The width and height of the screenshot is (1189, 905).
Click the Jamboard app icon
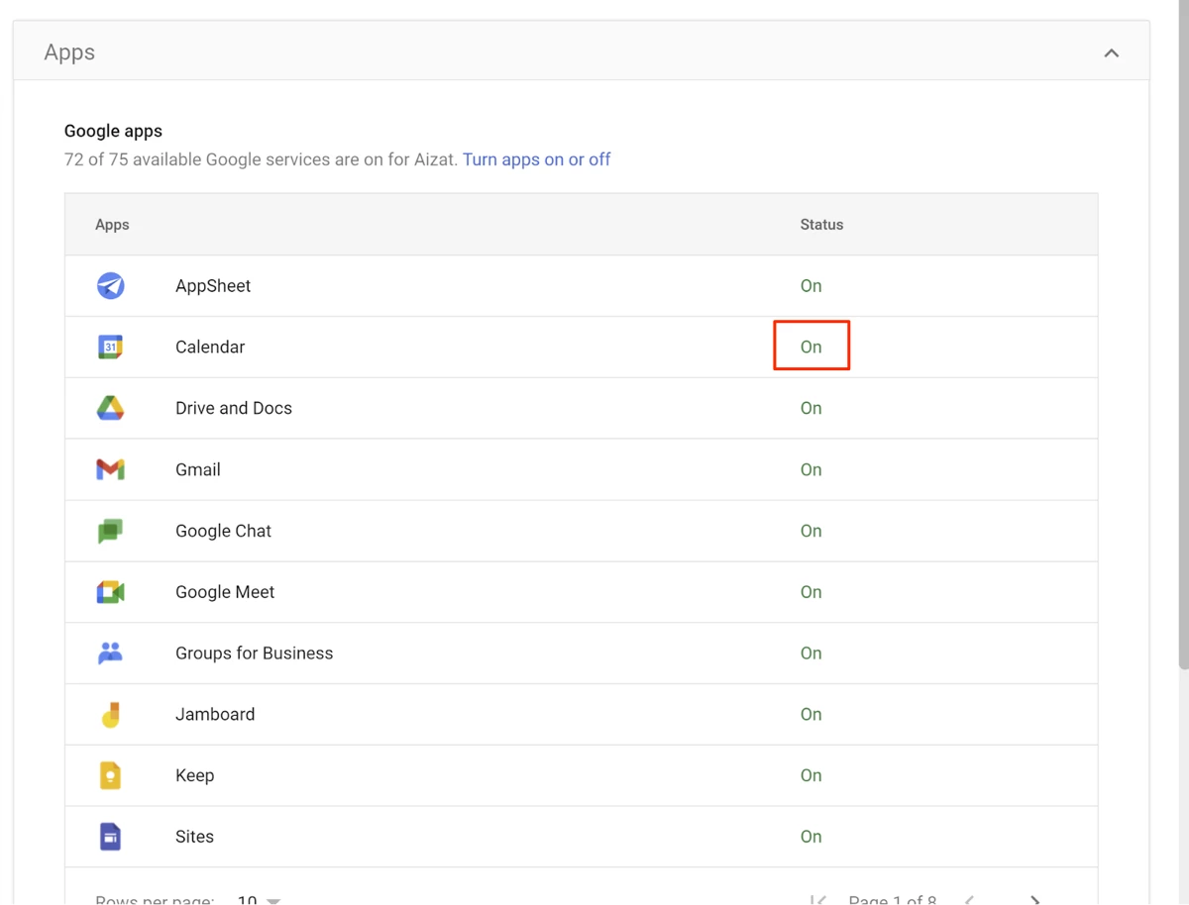click(x=110, y=714)
